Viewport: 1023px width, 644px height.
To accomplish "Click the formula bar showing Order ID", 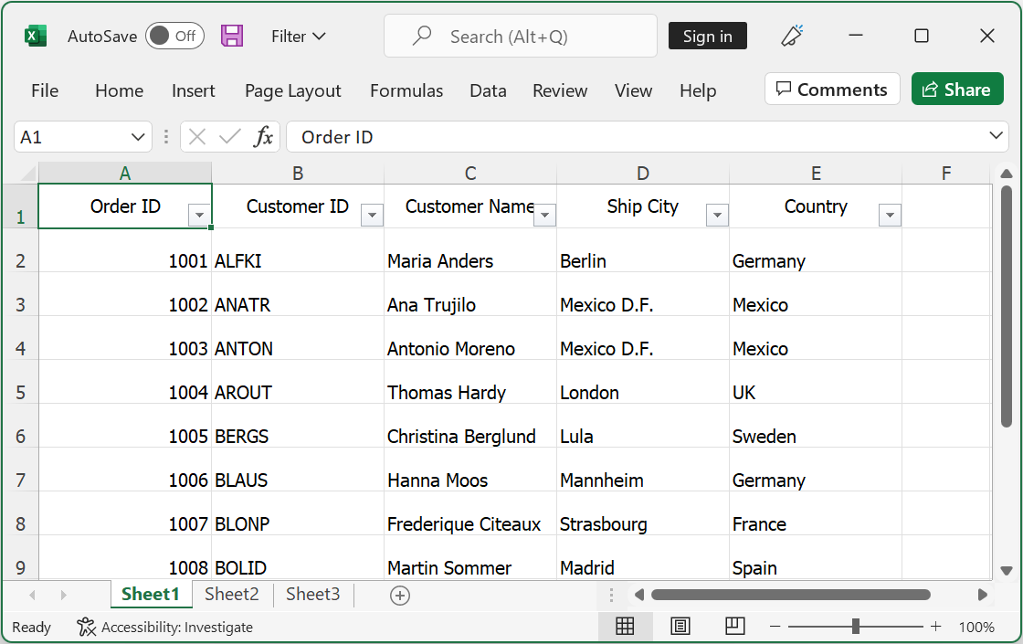I will [648, 137].
